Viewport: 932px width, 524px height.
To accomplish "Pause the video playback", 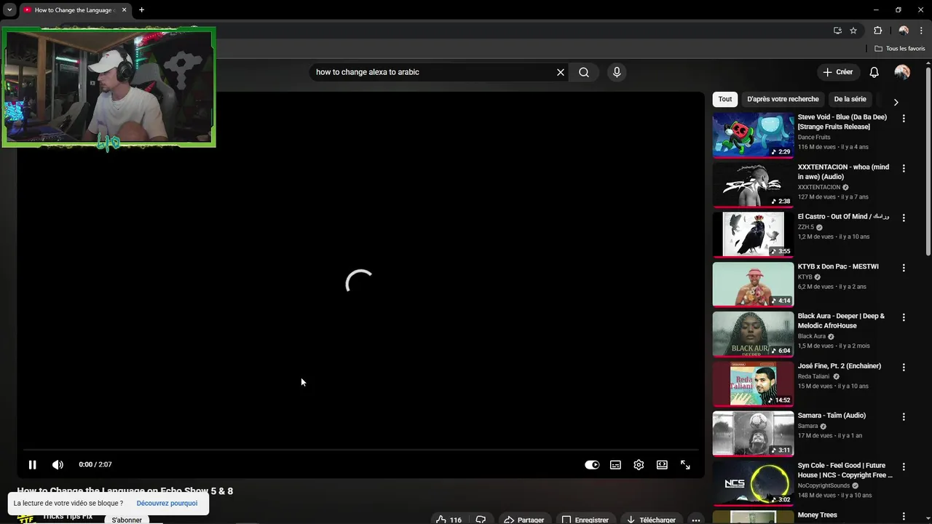I will pyautogui.click(x=32, y=464).
